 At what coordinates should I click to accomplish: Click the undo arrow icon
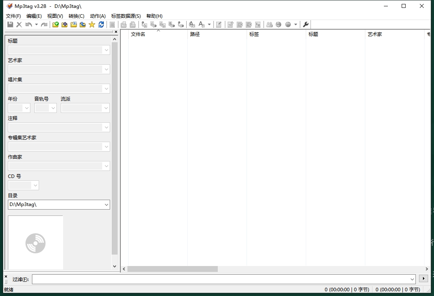pos(28,24)
